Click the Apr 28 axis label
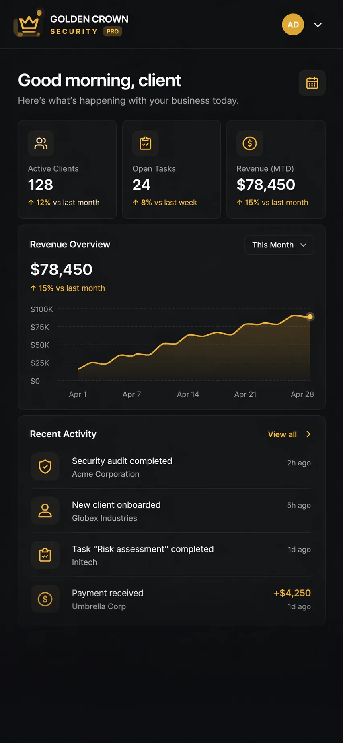Screen dimensions: 343x743 pyautogui.click(x=302, y=394)
